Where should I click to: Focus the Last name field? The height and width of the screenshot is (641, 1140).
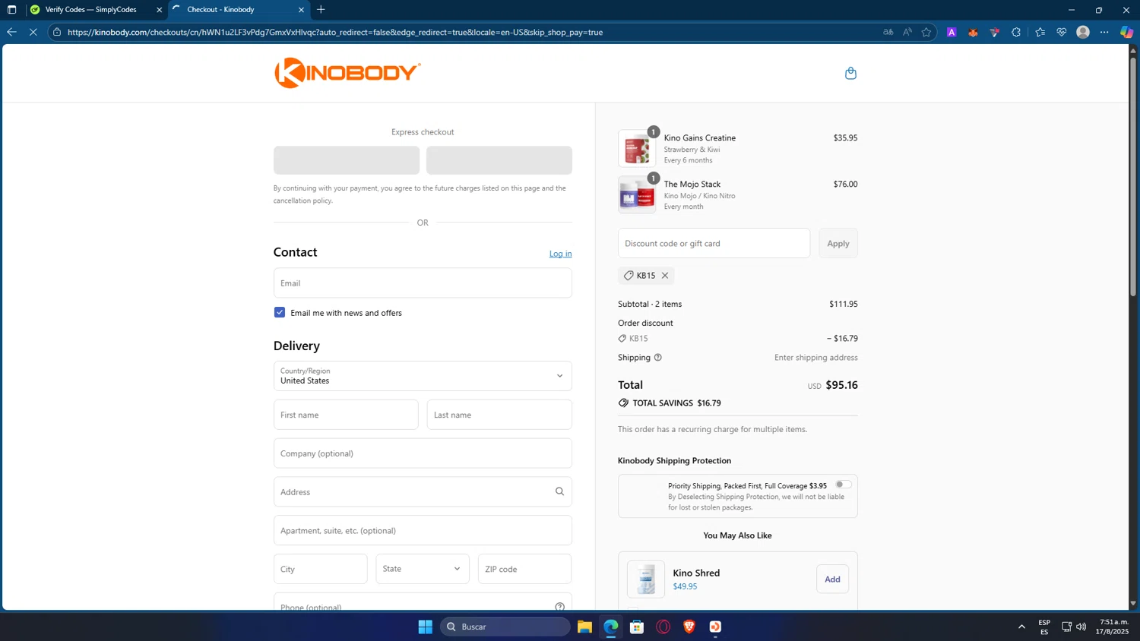click(499, 415)
